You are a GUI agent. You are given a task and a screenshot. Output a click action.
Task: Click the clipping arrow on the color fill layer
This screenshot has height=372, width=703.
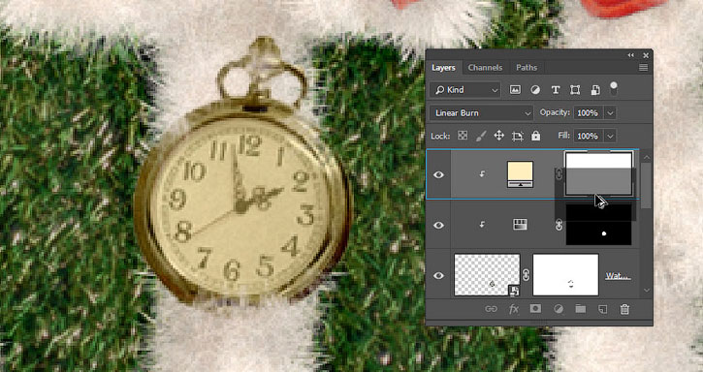482,174
